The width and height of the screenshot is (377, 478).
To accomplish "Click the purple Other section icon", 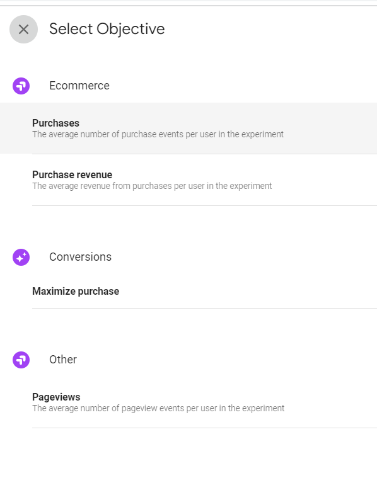I will coord(21,360).
